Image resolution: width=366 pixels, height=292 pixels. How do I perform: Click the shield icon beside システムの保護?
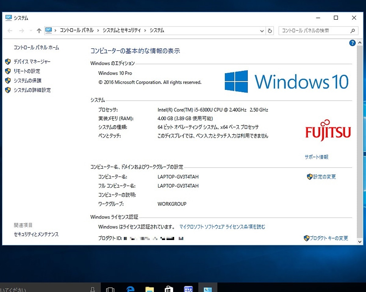click(8, 81)
